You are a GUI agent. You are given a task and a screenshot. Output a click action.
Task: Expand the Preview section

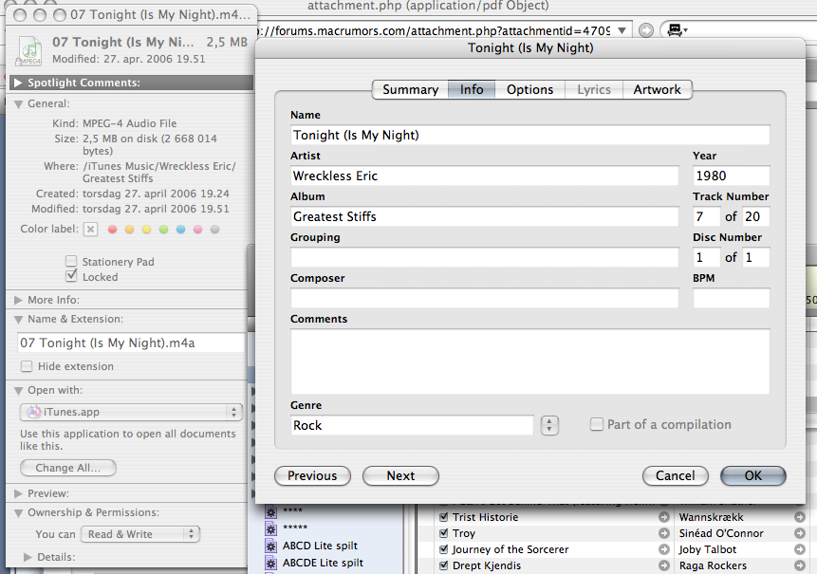tap(18, 493)
